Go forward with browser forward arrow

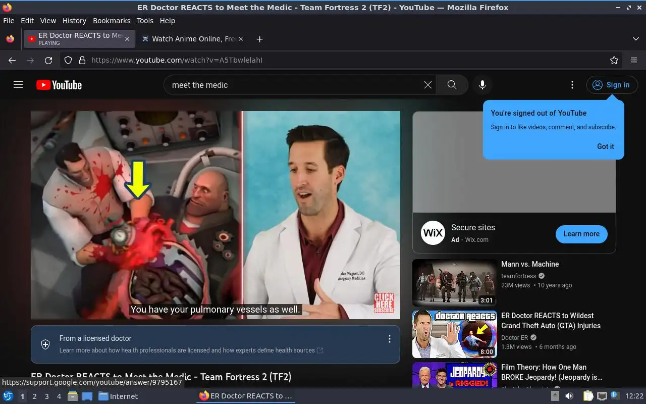tap(30, 60)
